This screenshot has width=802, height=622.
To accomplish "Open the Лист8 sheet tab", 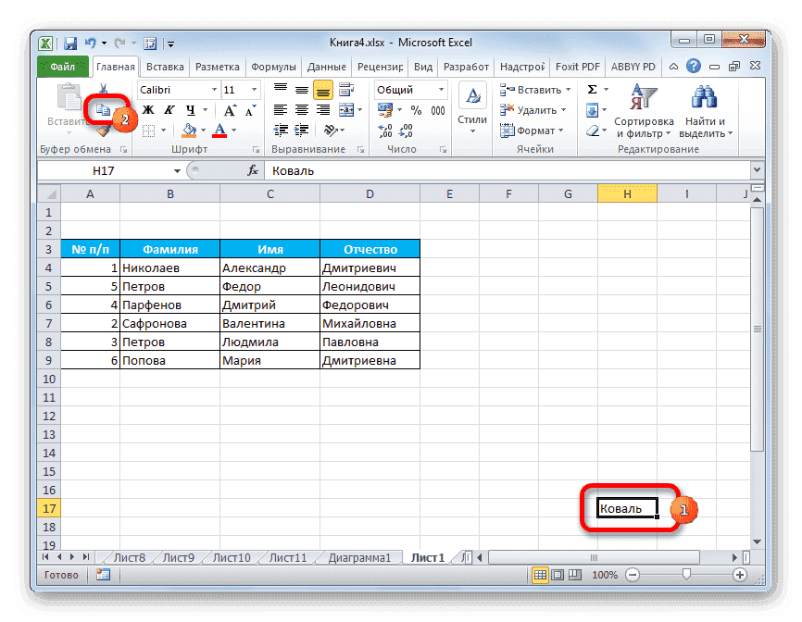I will 130,558.
